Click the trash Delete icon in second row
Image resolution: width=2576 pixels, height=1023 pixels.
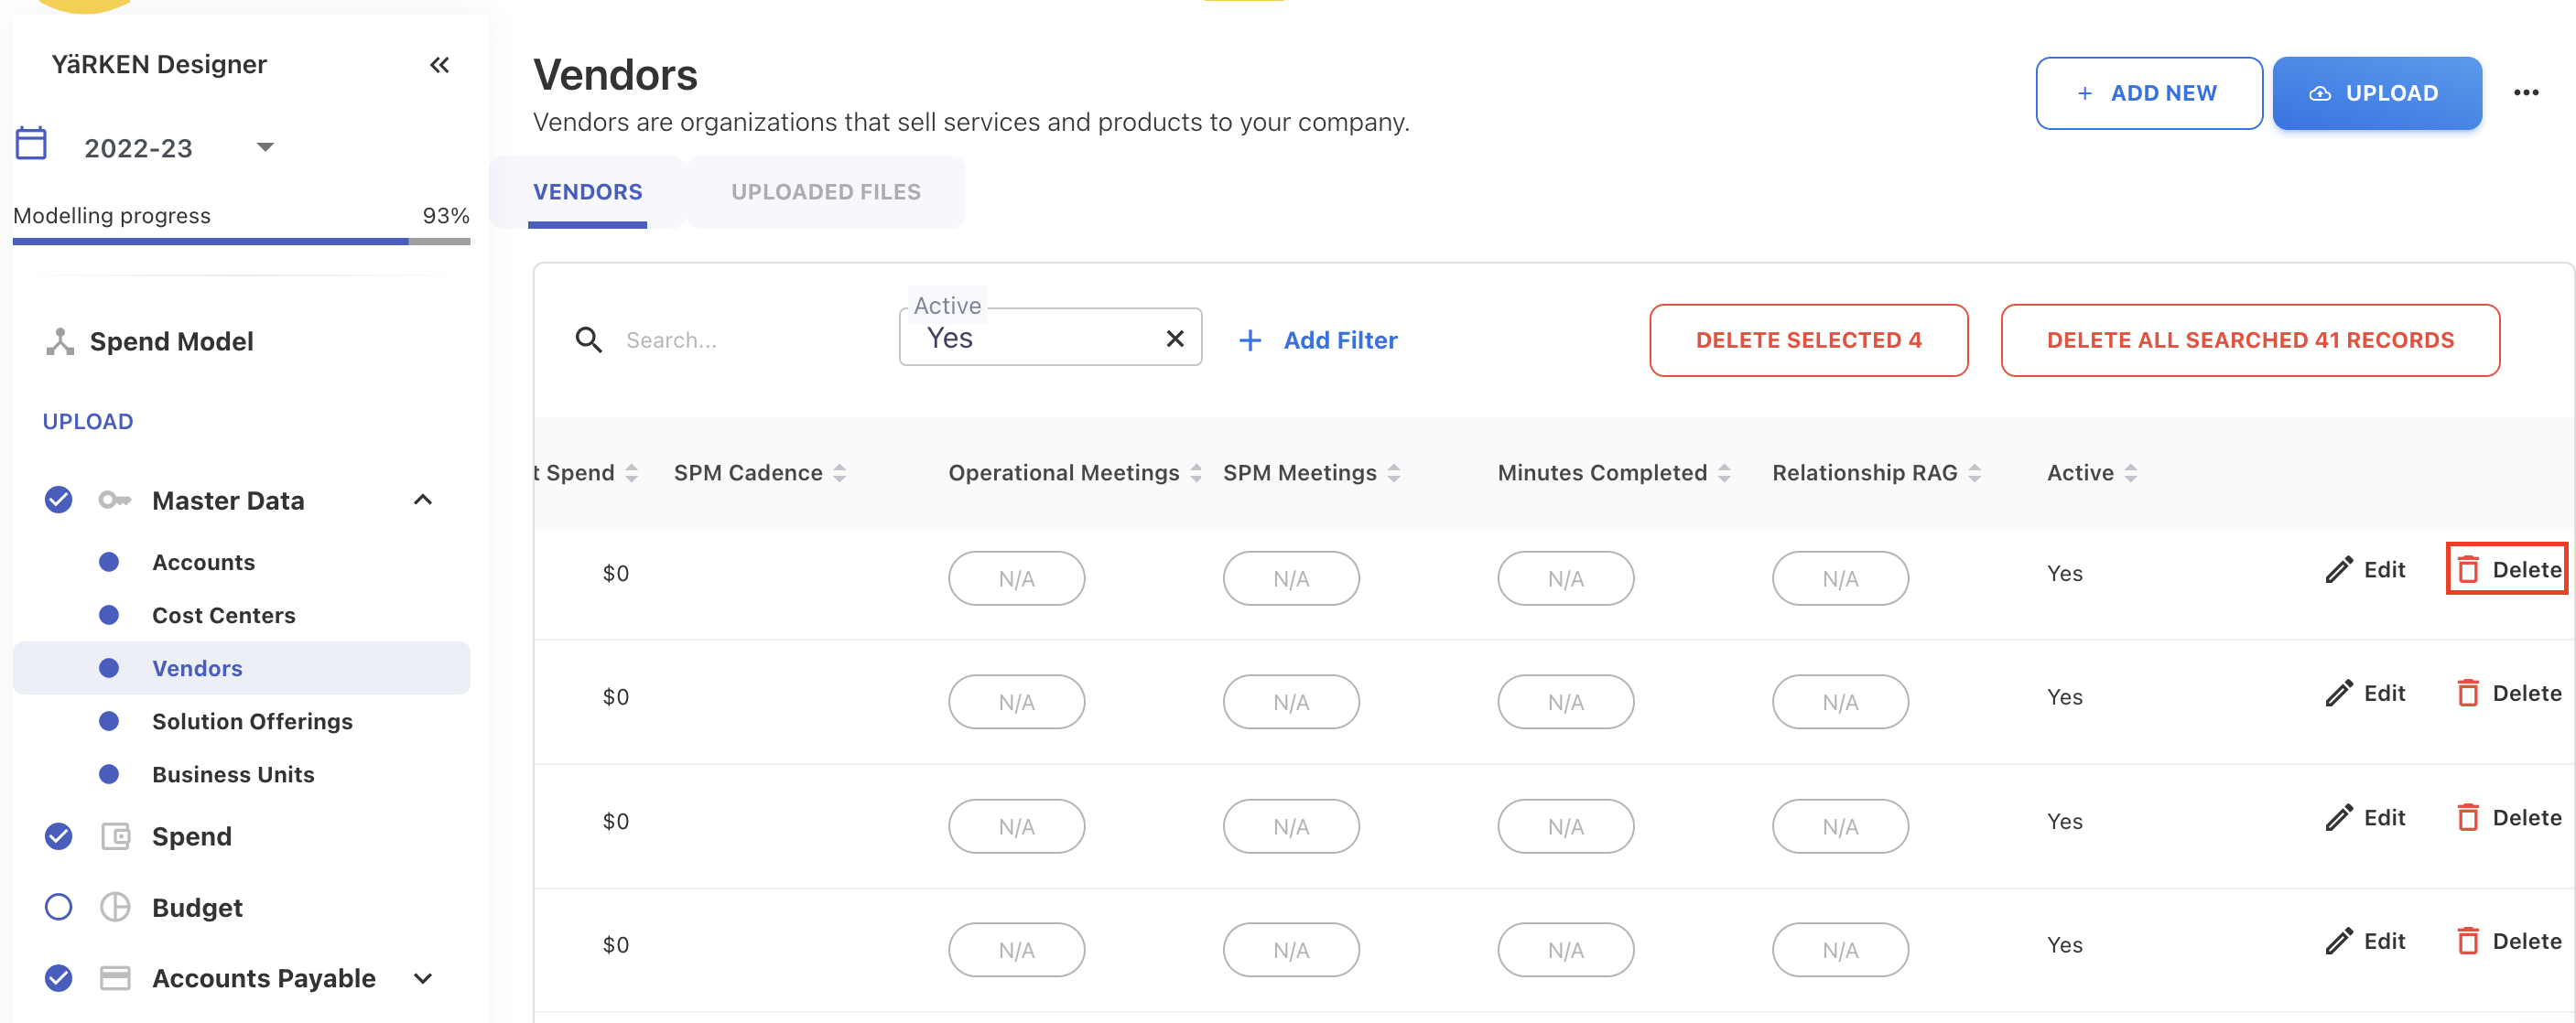coord(2467,693)
